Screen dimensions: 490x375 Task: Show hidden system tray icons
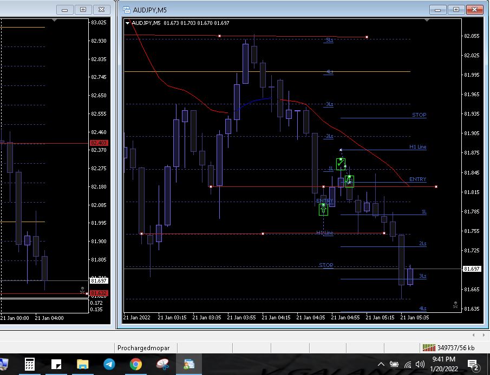381,365
